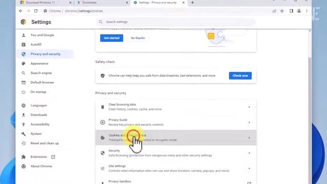Open Search engine settings section
The width and height of the screenshot is (327, 184).
41,73
